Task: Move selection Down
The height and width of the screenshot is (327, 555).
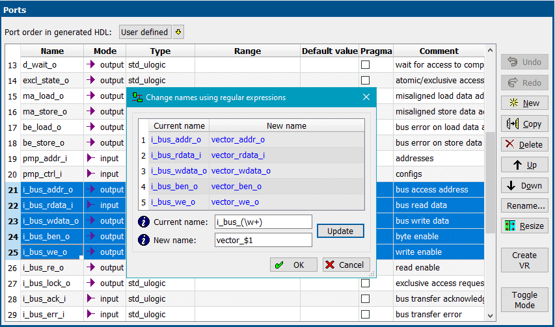Action: pyautogui.click(x=524, y=185)
